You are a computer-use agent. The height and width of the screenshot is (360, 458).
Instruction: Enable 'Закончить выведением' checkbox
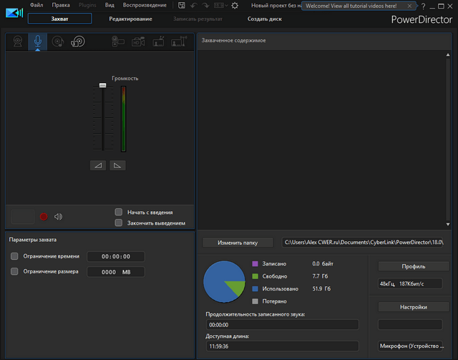click(119, 223)
